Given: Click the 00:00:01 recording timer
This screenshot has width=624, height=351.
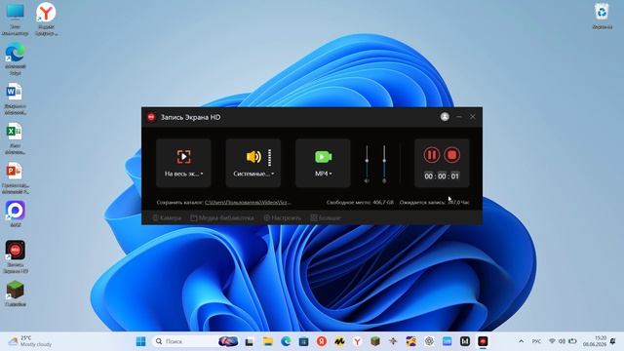Looking at the screenshot, I should pos(442,175).
